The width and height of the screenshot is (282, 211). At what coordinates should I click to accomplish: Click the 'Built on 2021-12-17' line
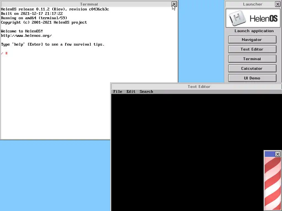pyautogui.click(x=32, y=13)
